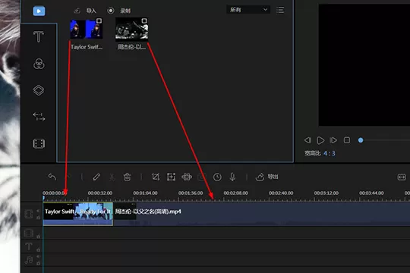Select the Media library tab icon
This screenshot has width=410, height=273.
(39, 11)
